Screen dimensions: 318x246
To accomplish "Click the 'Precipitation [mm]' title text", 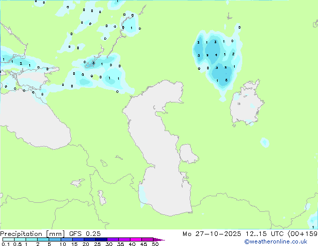I will tap(33, 234).
